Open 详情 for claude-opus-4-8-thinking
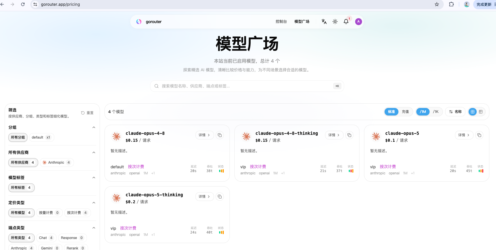Image resolution: width=496 pixels, height=250 pixels. pyautogui.click(x=334, y=135)
